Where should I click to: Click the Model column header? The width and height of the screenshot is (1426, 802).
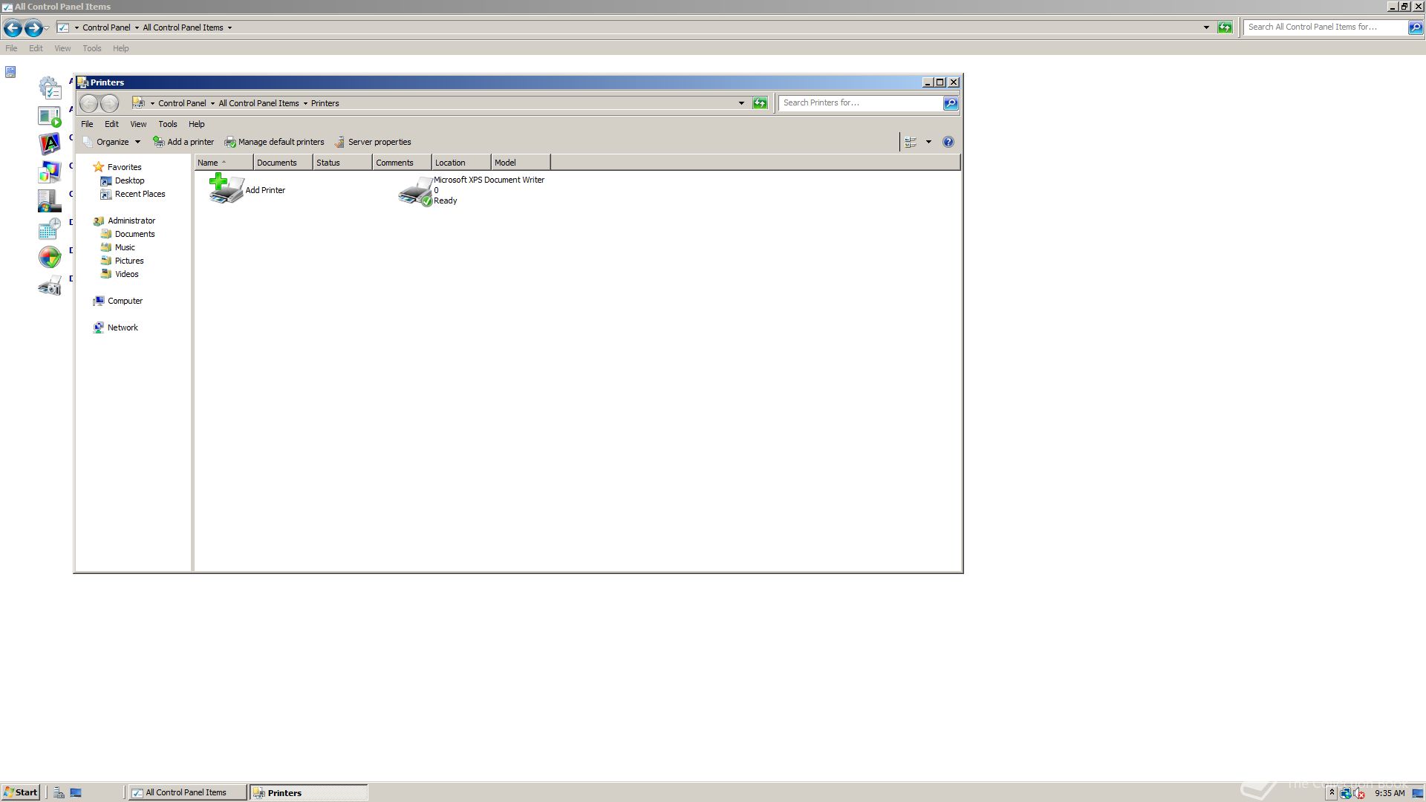(520, 163)
